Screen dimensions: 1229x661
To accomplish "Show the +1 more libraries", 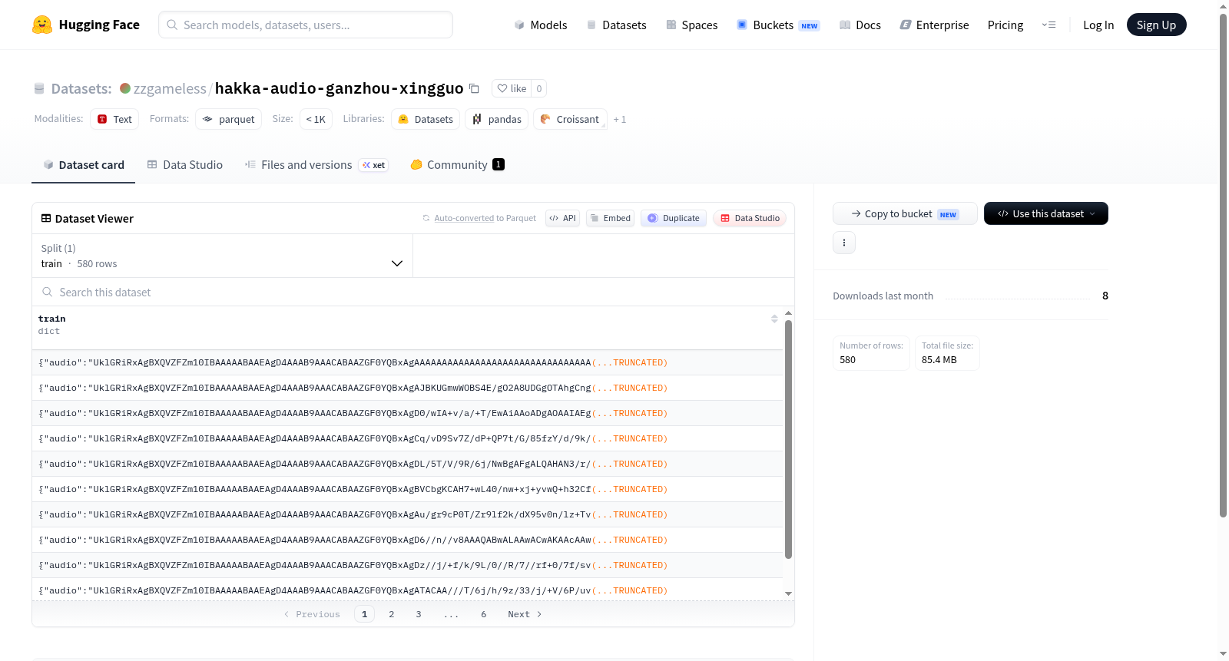I will (620, 119).
